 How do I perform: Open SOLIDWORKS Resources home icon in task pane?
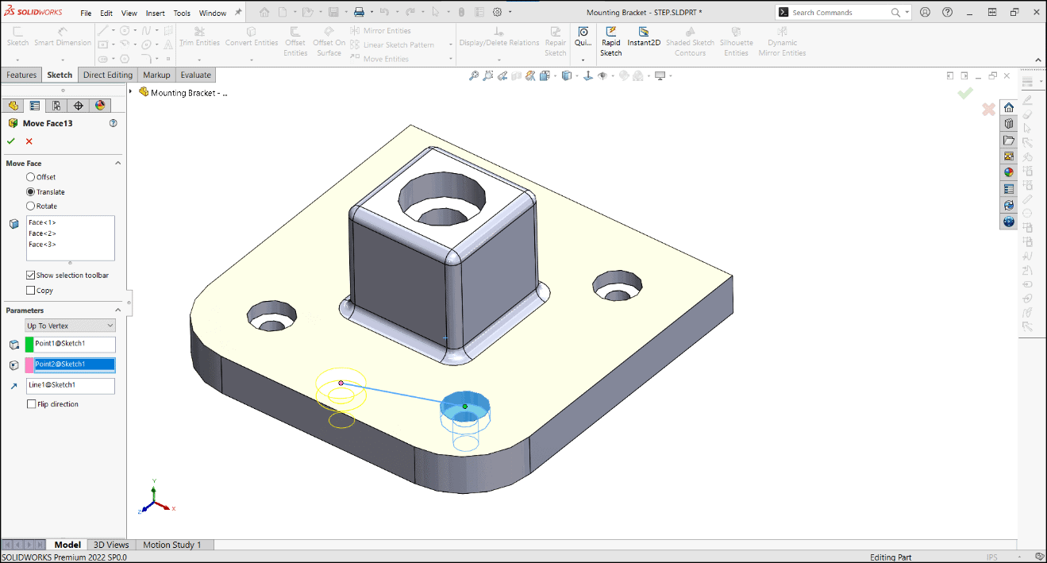1009,107
